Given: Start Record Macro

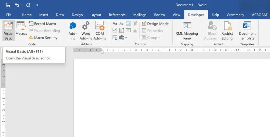Looking at the screenshot, I should coord(42,24).
